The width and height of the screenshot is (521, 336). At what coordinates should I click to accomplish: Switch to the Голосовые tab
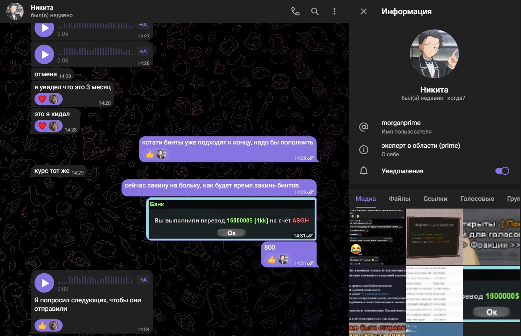point(477,199)
